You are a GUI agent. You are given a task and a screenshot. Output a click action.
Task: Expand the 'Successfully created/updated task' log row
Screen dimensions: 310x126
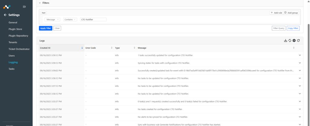pyautogui.click(x=300, y=71)
